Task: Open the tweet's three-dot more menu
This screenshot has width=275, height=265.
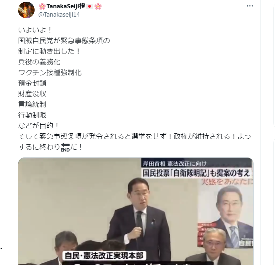Action: coord(250,6)
